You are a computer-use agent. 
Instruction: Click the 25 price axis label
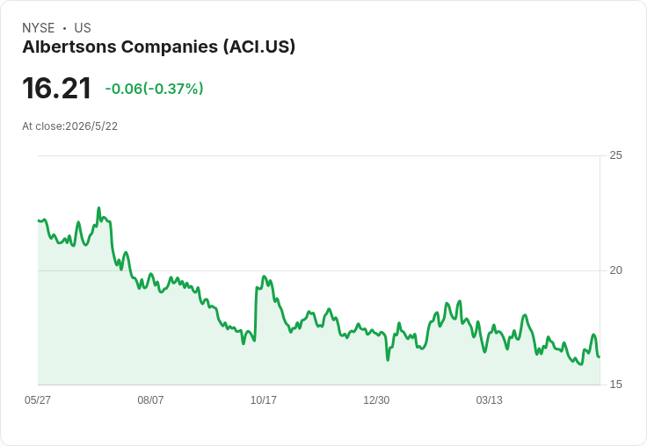click(x=615, y=155)
